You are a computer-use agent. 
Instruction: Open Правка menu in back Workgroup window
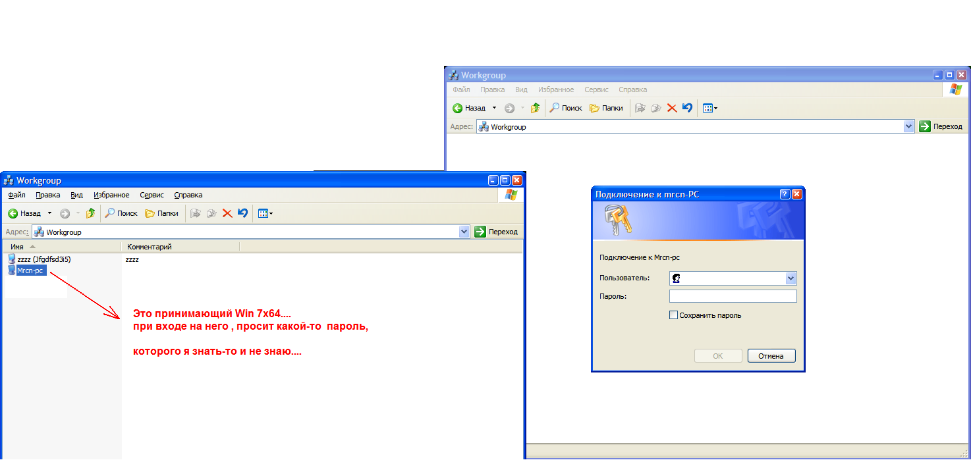[x=492, y=89]
